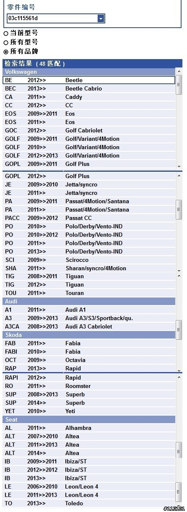
Task: Select the SUP 2008>>2013 Superb row
Action: (89, 394)
